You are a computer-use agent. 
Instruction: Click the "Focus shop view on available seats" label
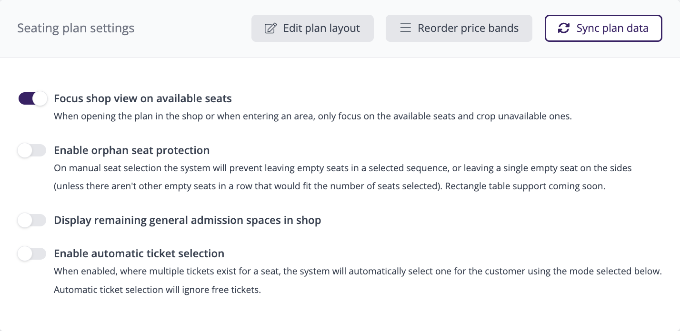tap(143, 99)
